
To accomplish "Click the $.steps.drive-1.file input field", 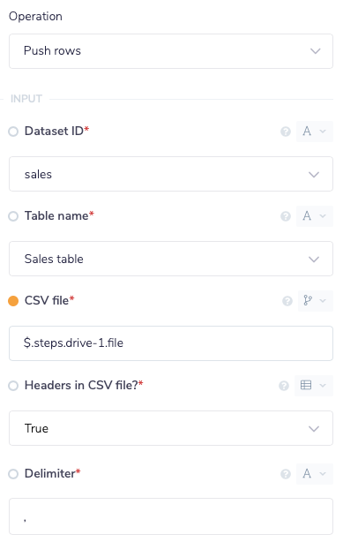I will 171,343.
